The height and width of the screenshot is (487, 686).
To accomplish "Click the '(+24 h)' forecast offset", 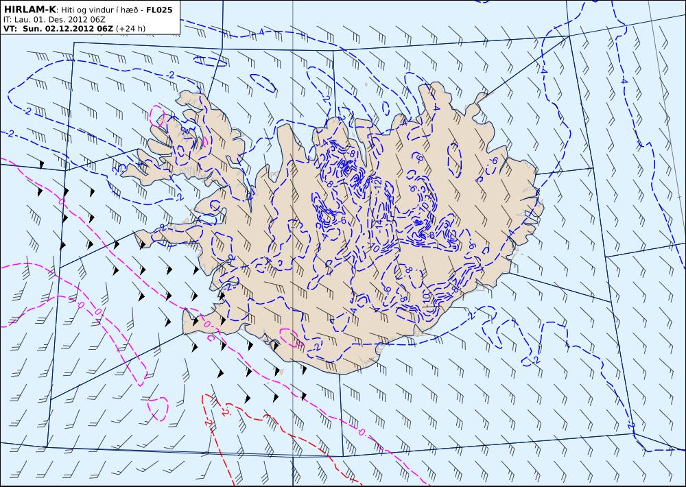I will coord(131,29).
